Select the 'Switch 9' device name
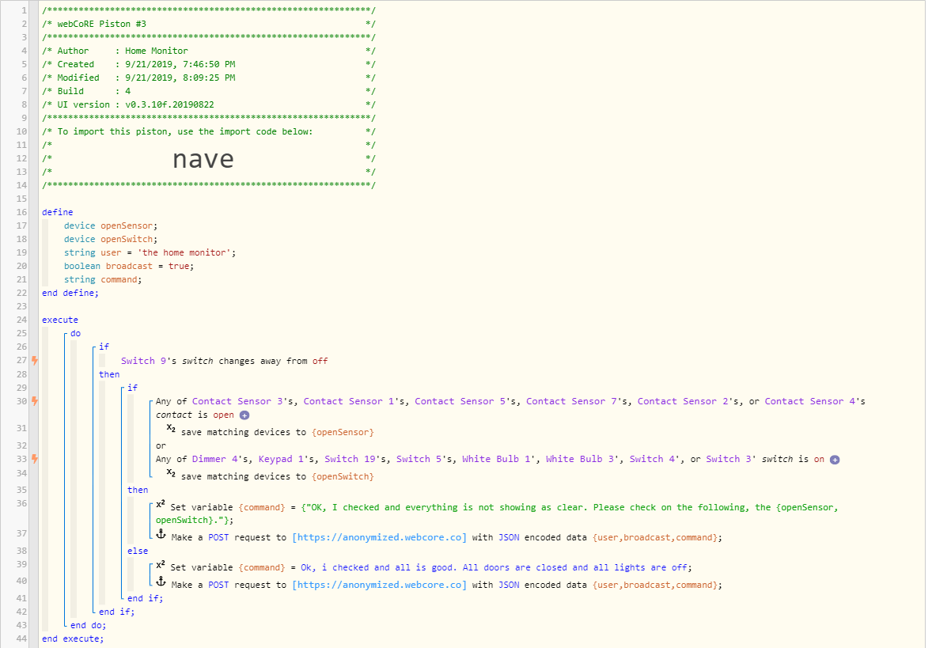This screenshot has width=932, height=648. click(x=144, y=361)
